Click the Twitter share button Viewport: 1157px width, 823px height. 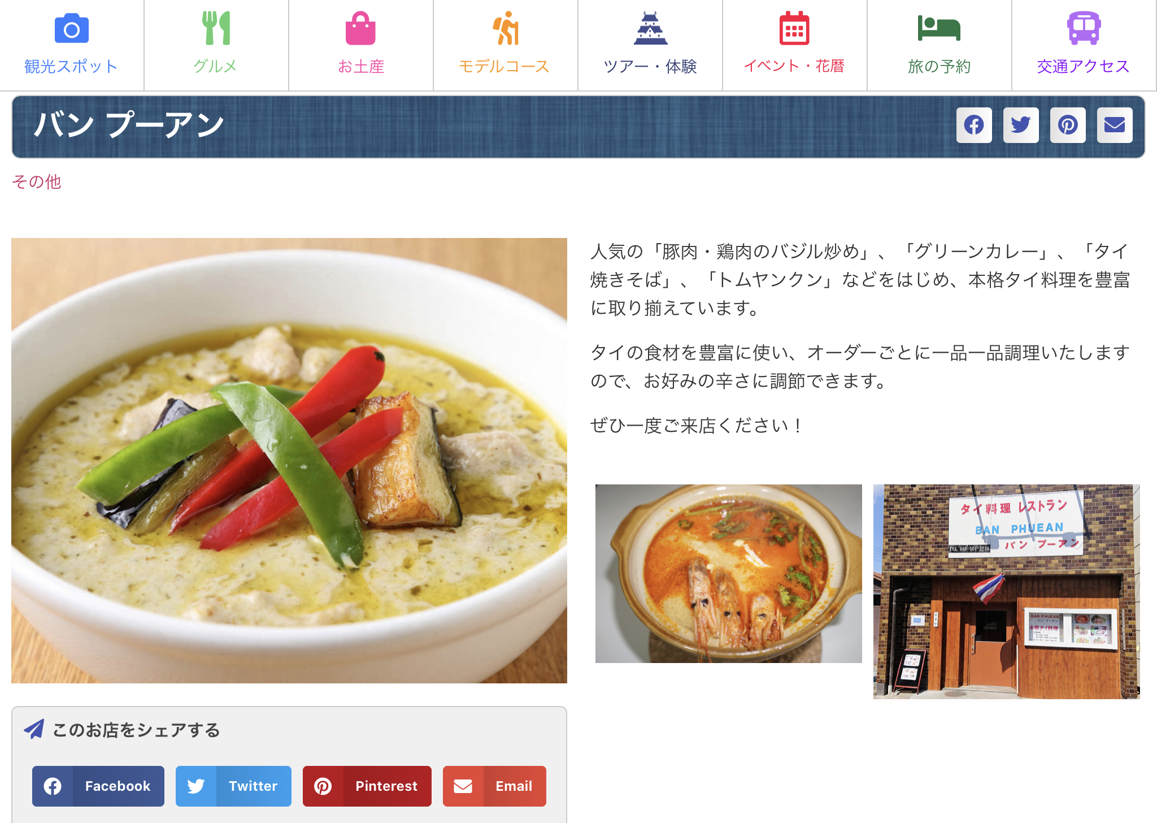(233, 786)
